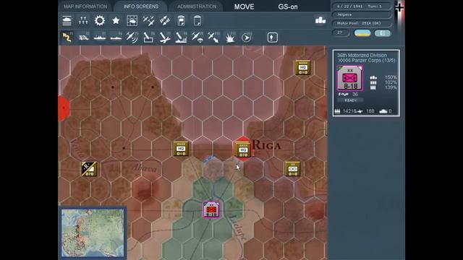463x260 pixels.
Task: Open the Administration tab
Action: tap(197, 6)
